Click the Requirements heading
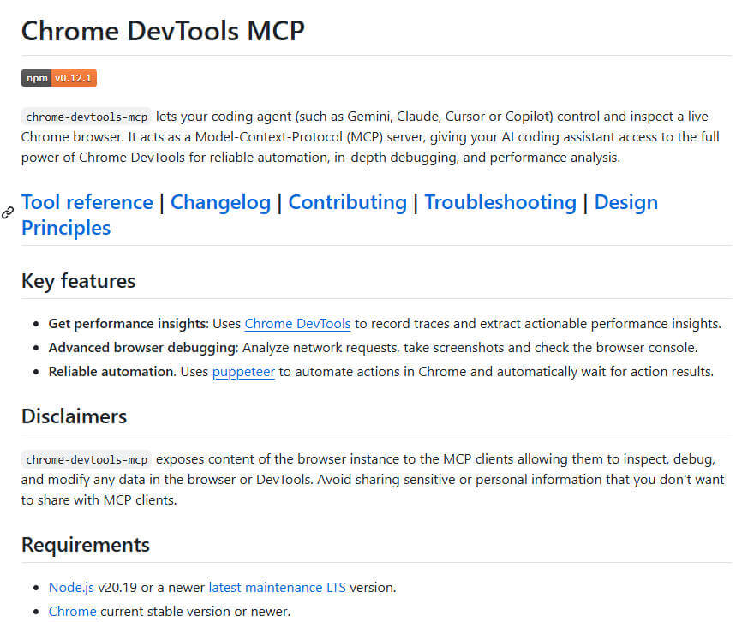The image size is (748, 622). pyautogui.click(x=86, y=545)
